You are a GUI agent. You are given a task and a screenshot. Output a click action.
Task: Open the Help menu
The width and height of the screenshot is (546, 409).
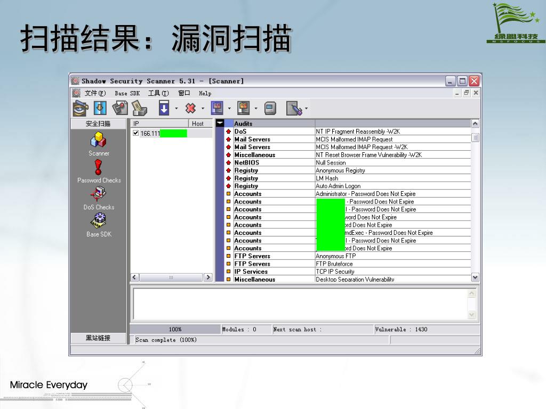point(205,93)
